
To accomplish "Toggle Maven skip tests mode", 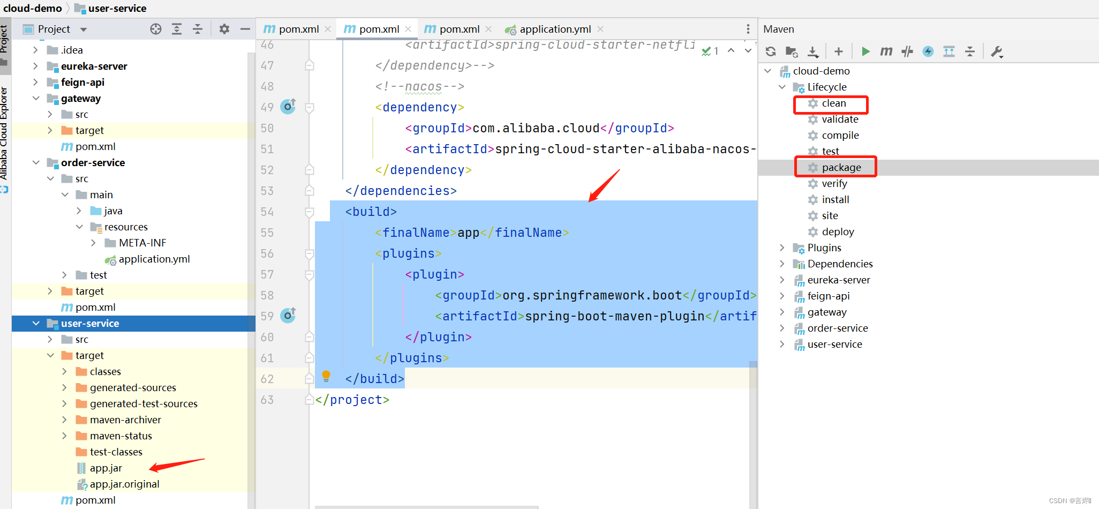I will click(x=928, y=51).
